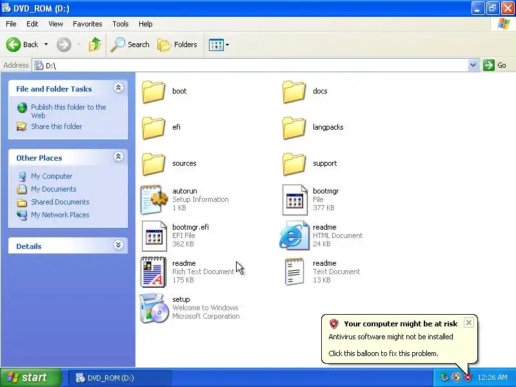
Task: Open the Views dropdown arrow
Action: pos(227,45)
